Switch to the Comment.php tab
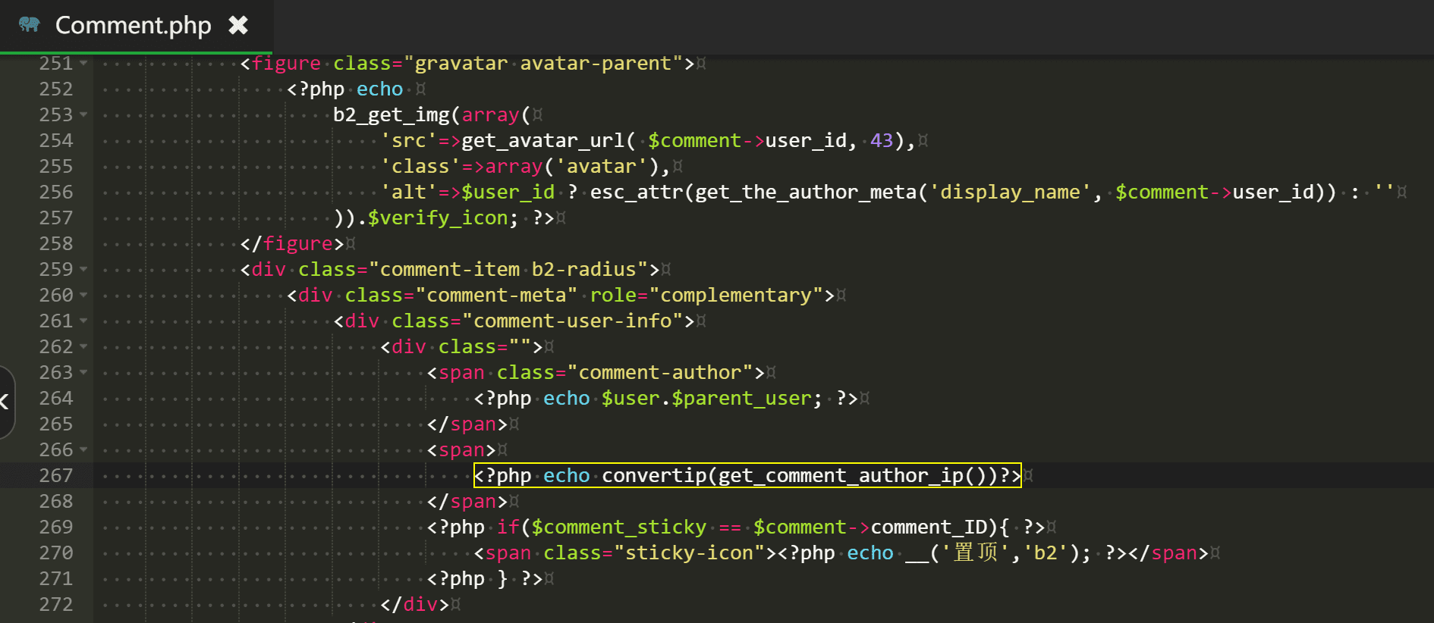 [x=133, y=26]
